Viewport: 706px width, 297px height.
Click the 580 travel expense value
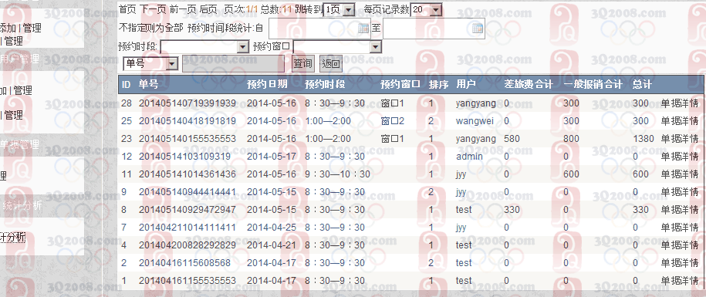point(512,139)
